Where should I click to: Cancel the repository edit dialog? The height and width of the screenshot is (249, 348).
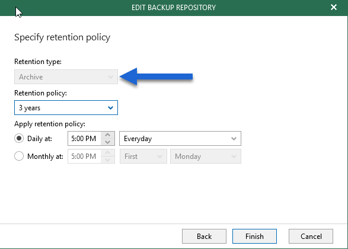[311, 237]
